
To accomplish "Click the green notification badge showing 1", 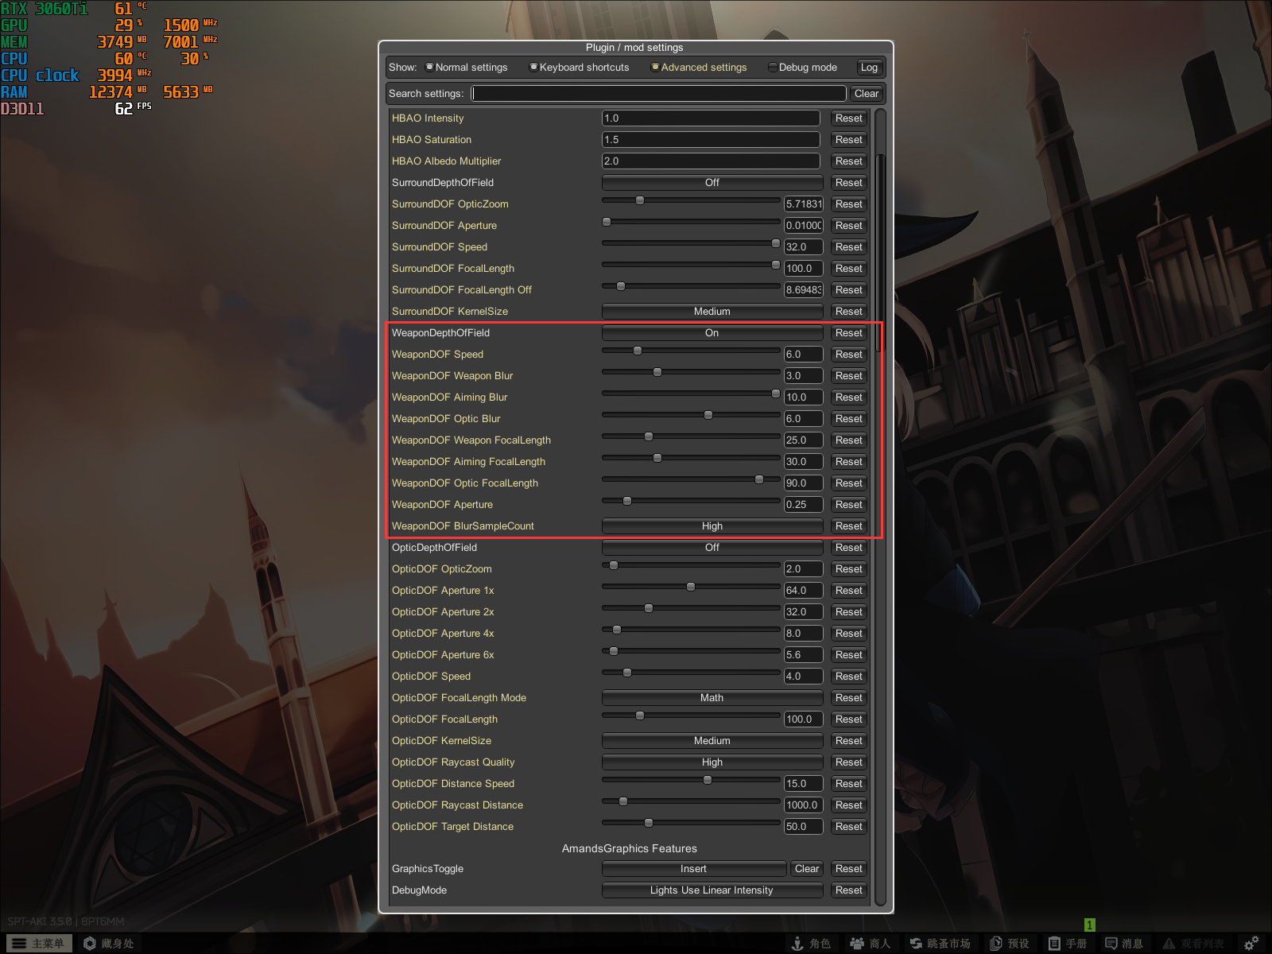I will pyautogui.click(x=1089, y=925).
